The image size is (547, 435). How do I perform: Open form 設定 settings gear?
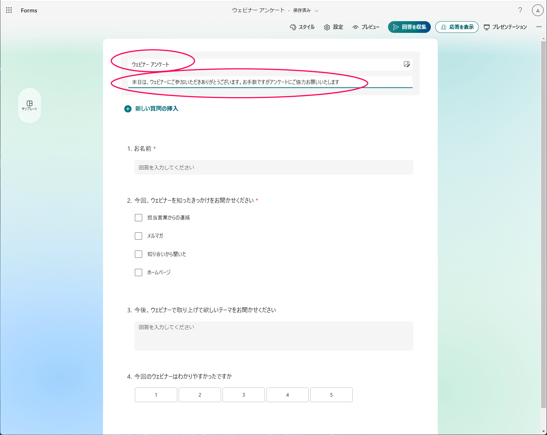coord(333,27)
